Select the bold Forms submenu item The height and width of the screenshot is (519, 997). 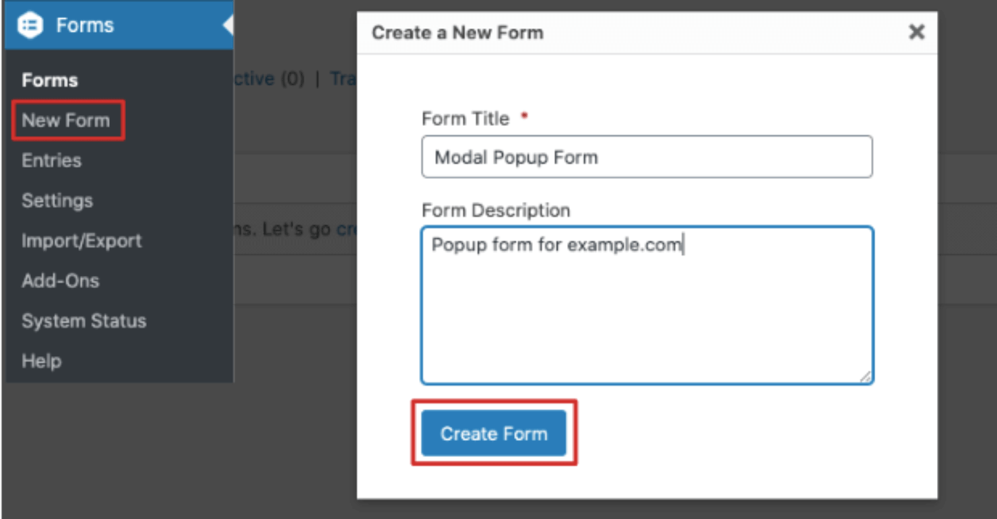(x=50, y=80)
